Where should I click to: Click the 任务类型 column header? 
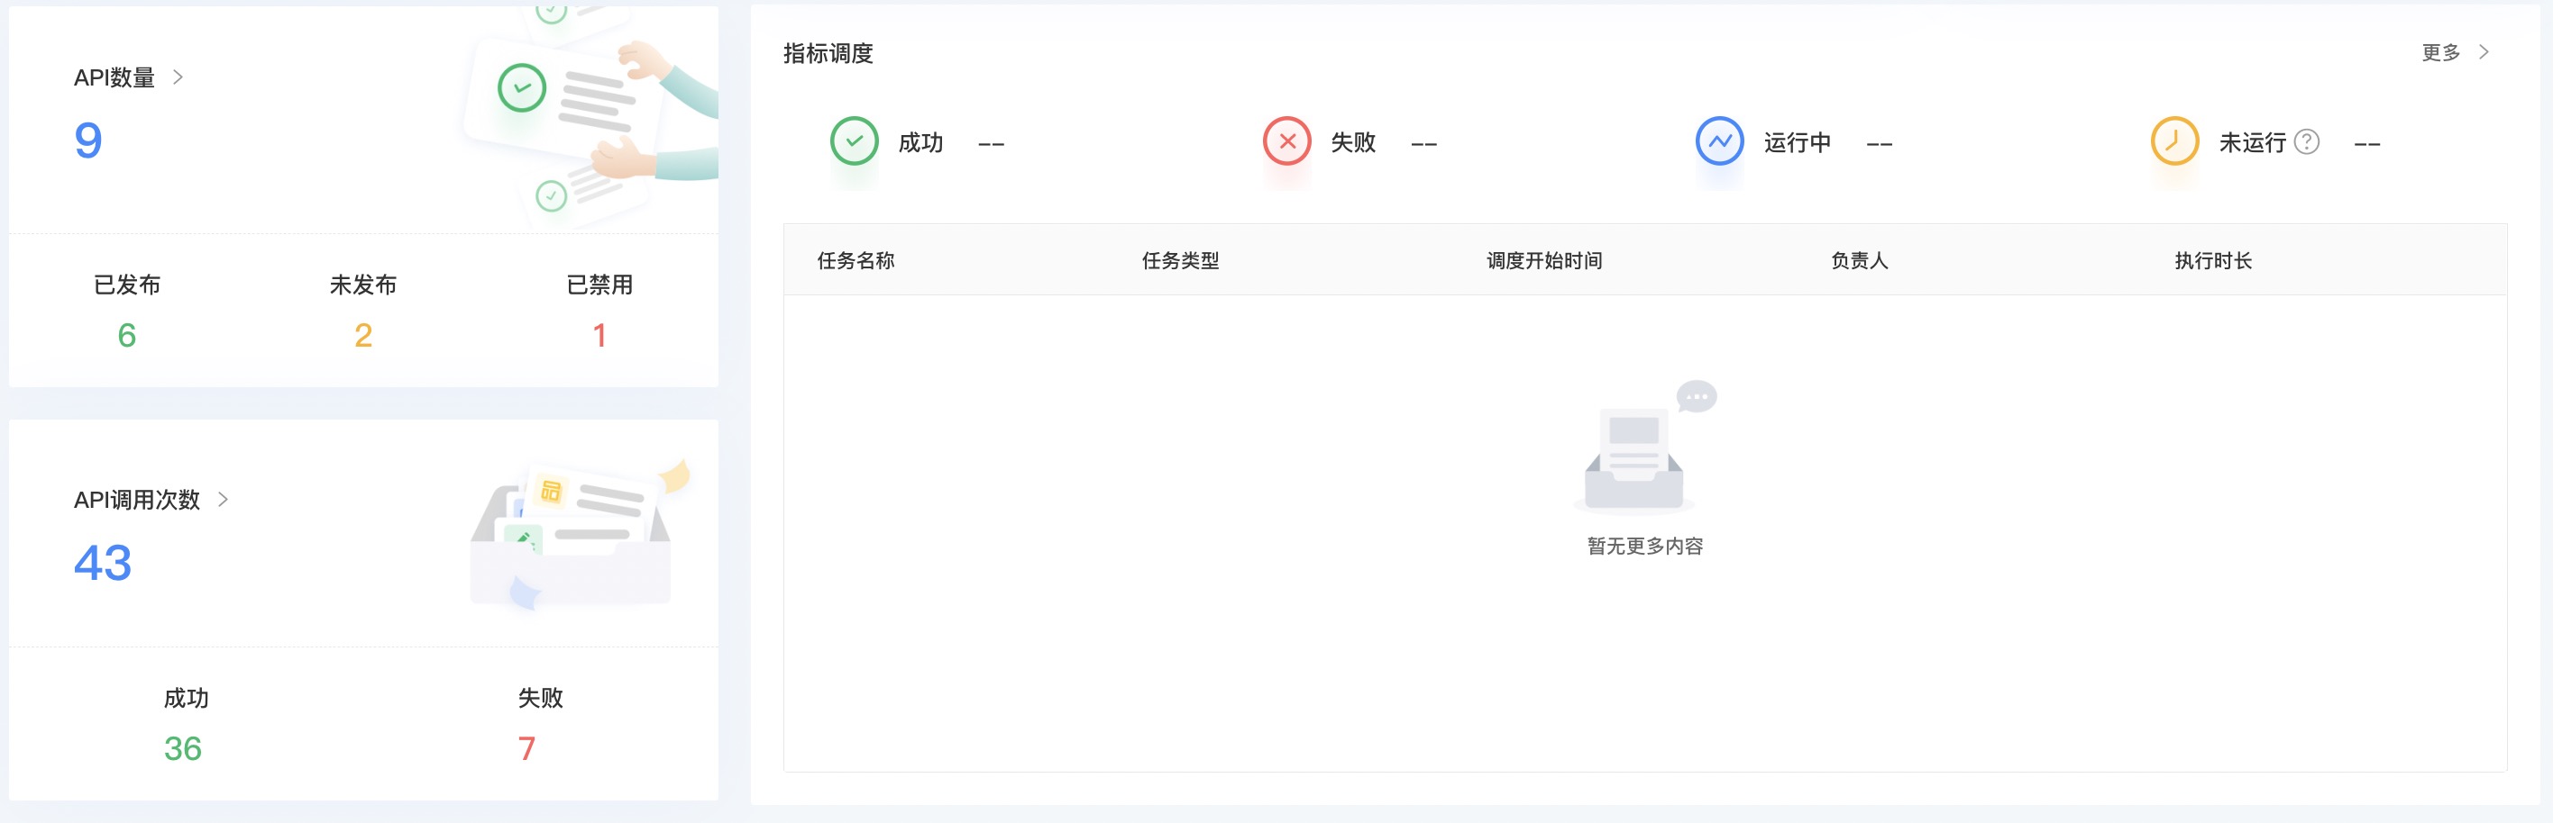point(1179,259)
